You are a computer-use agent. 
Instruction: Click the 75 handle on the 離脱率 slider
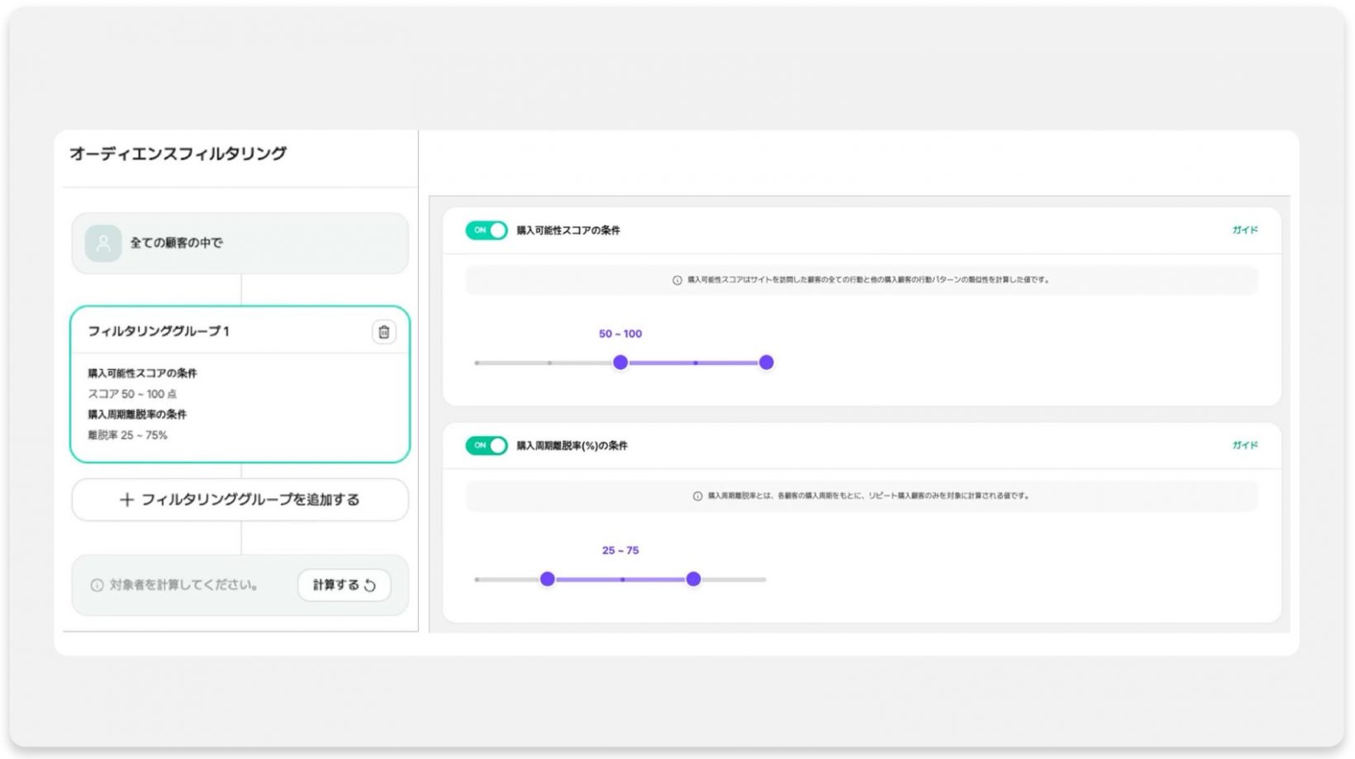coord(693,579)
